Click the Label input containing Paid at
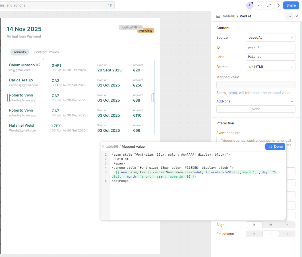302x257 pixels. [270, 57]
